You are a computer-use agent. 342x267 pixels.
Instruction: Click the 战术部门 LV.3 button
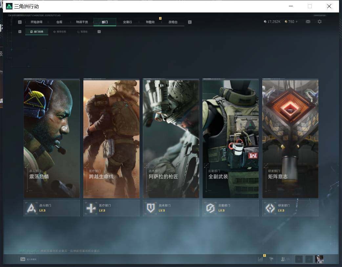(171, 208)
